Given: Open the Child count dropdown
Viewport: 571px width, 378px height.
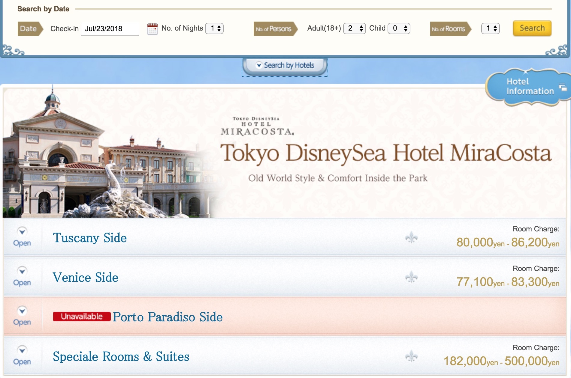Looking at the screenshot, I should [399, 28].
